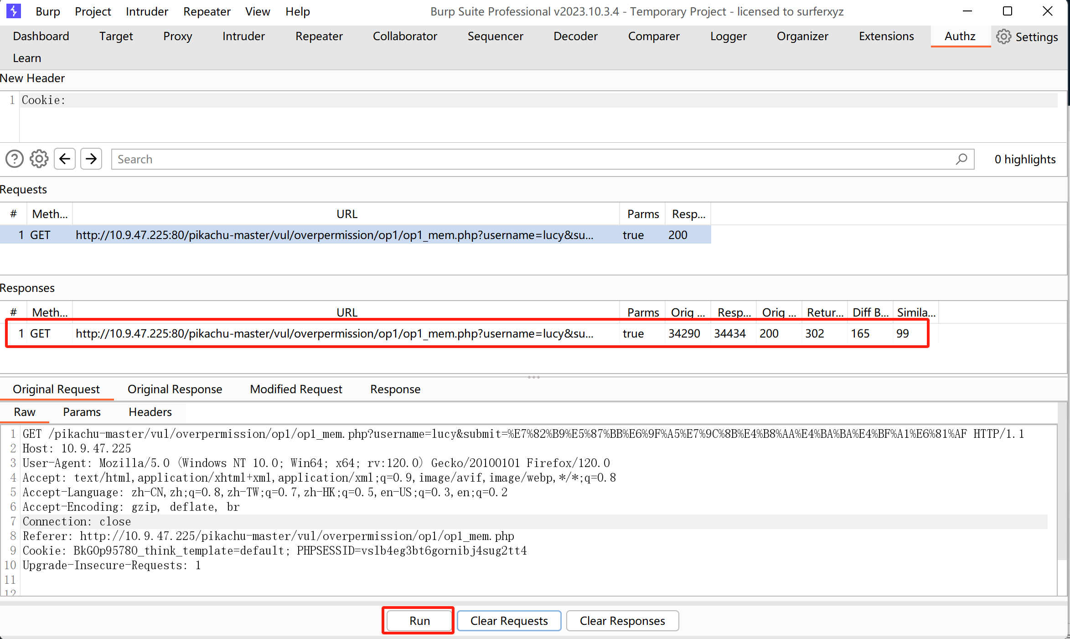Switch to the Params view tab
The height and width of the screenshot is (639, 1070).
coord(82,412)
